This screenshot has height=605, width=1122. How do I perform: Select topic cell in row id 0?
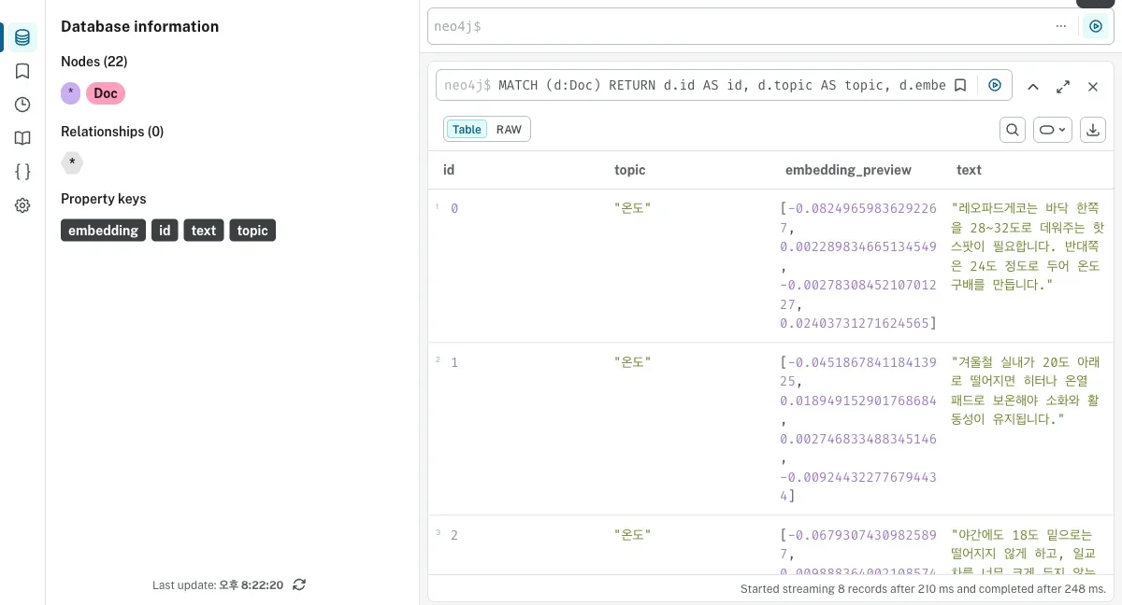point(632,208)
